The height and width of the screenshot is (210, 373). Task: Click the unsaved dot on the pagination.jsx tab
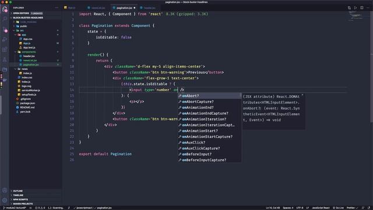(135, 8)
